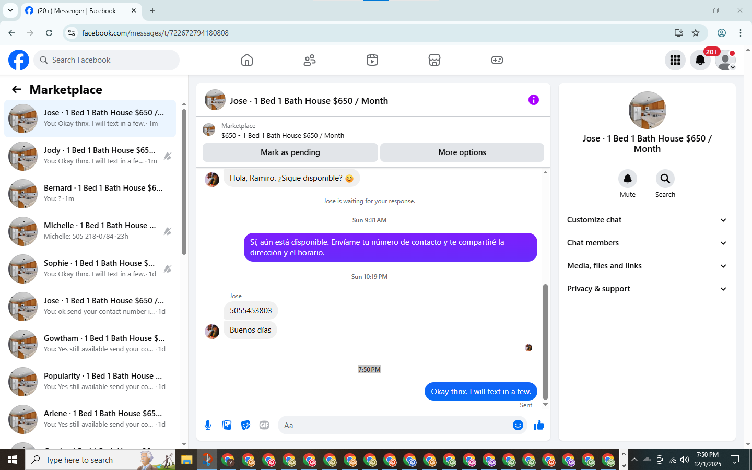Open the Windows Start menu
The width and height of the screenshot is (752, 470).
point(13,460)
